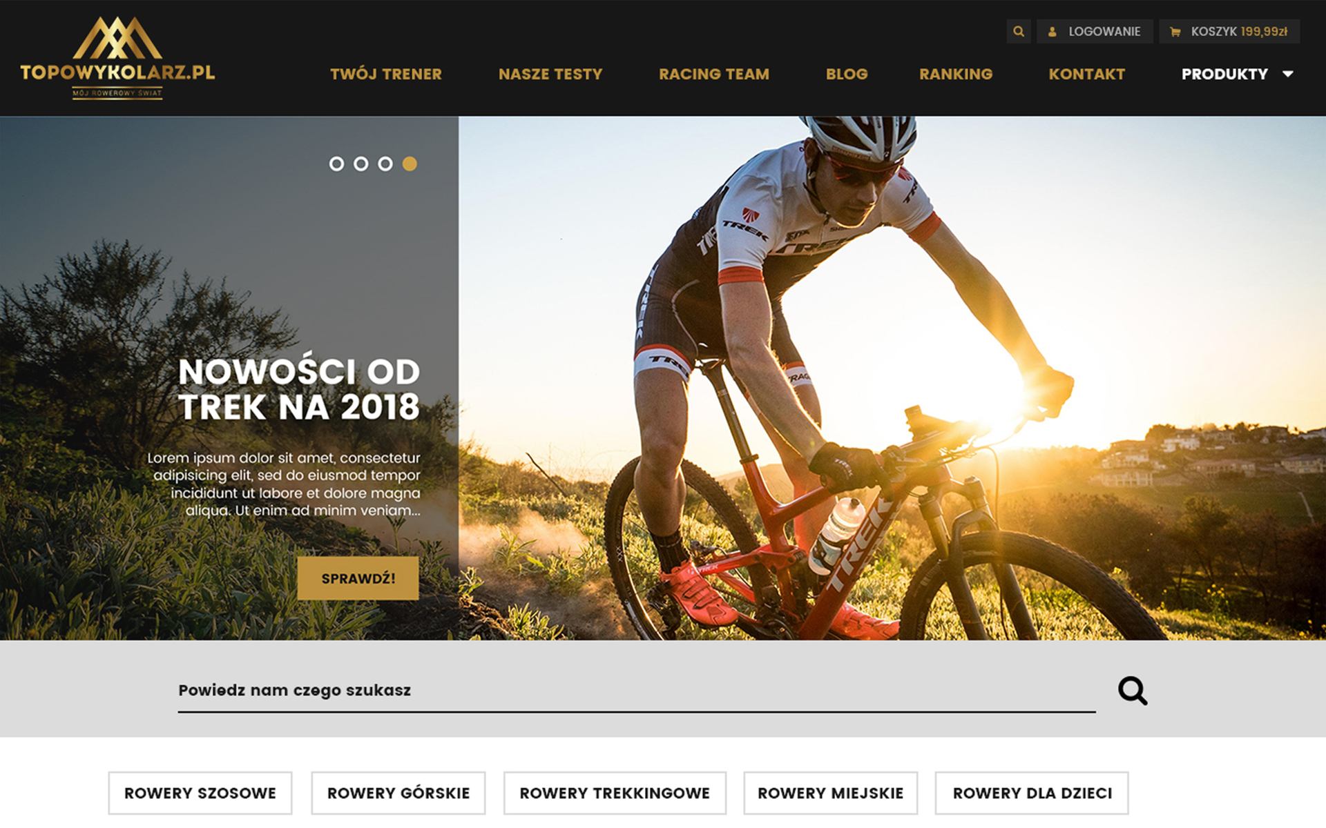Image resolution: width=1326 pixels, height=828 pixels.
Task: Navigate to the BLOG page
Action: (847, 75)
